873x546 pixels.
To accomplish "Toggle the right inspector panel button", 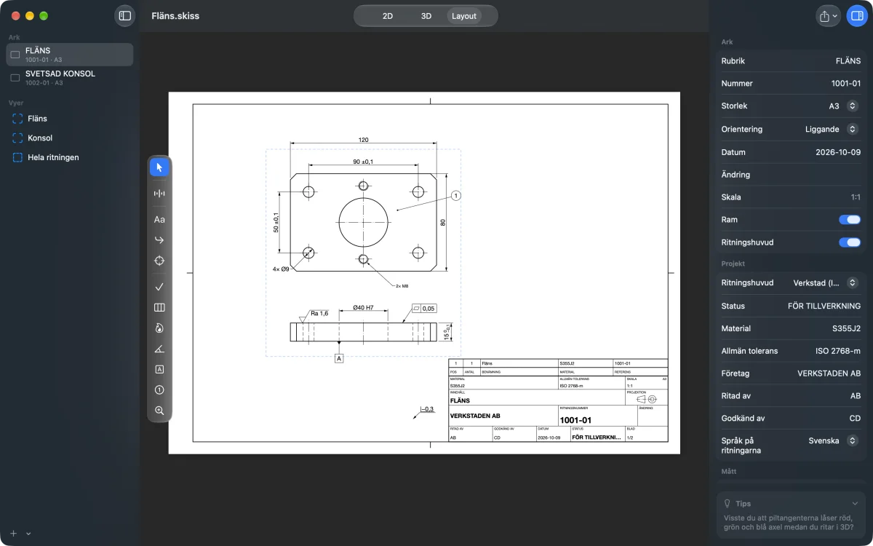I will point(857,15).
